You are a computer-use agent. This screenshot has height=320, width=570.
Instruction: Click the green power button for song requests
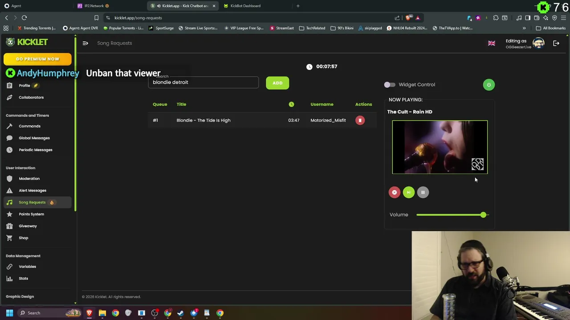tap(489, 84)
